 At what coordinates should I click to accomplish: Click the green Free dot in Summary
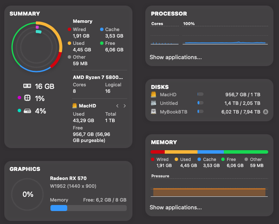102,43
